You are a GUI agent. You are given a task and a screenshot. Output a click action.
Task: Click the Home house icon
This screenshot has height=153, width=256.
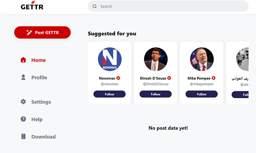pos(23,60)
